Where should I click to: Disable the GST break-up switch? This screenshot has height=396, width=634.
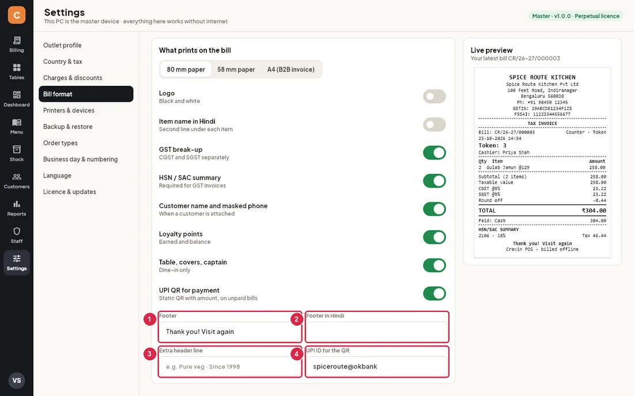point(434,153)
